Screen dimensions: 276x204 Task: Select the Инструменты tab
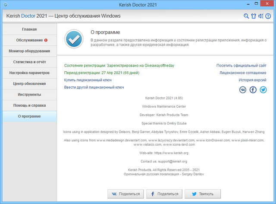point(30,95)
